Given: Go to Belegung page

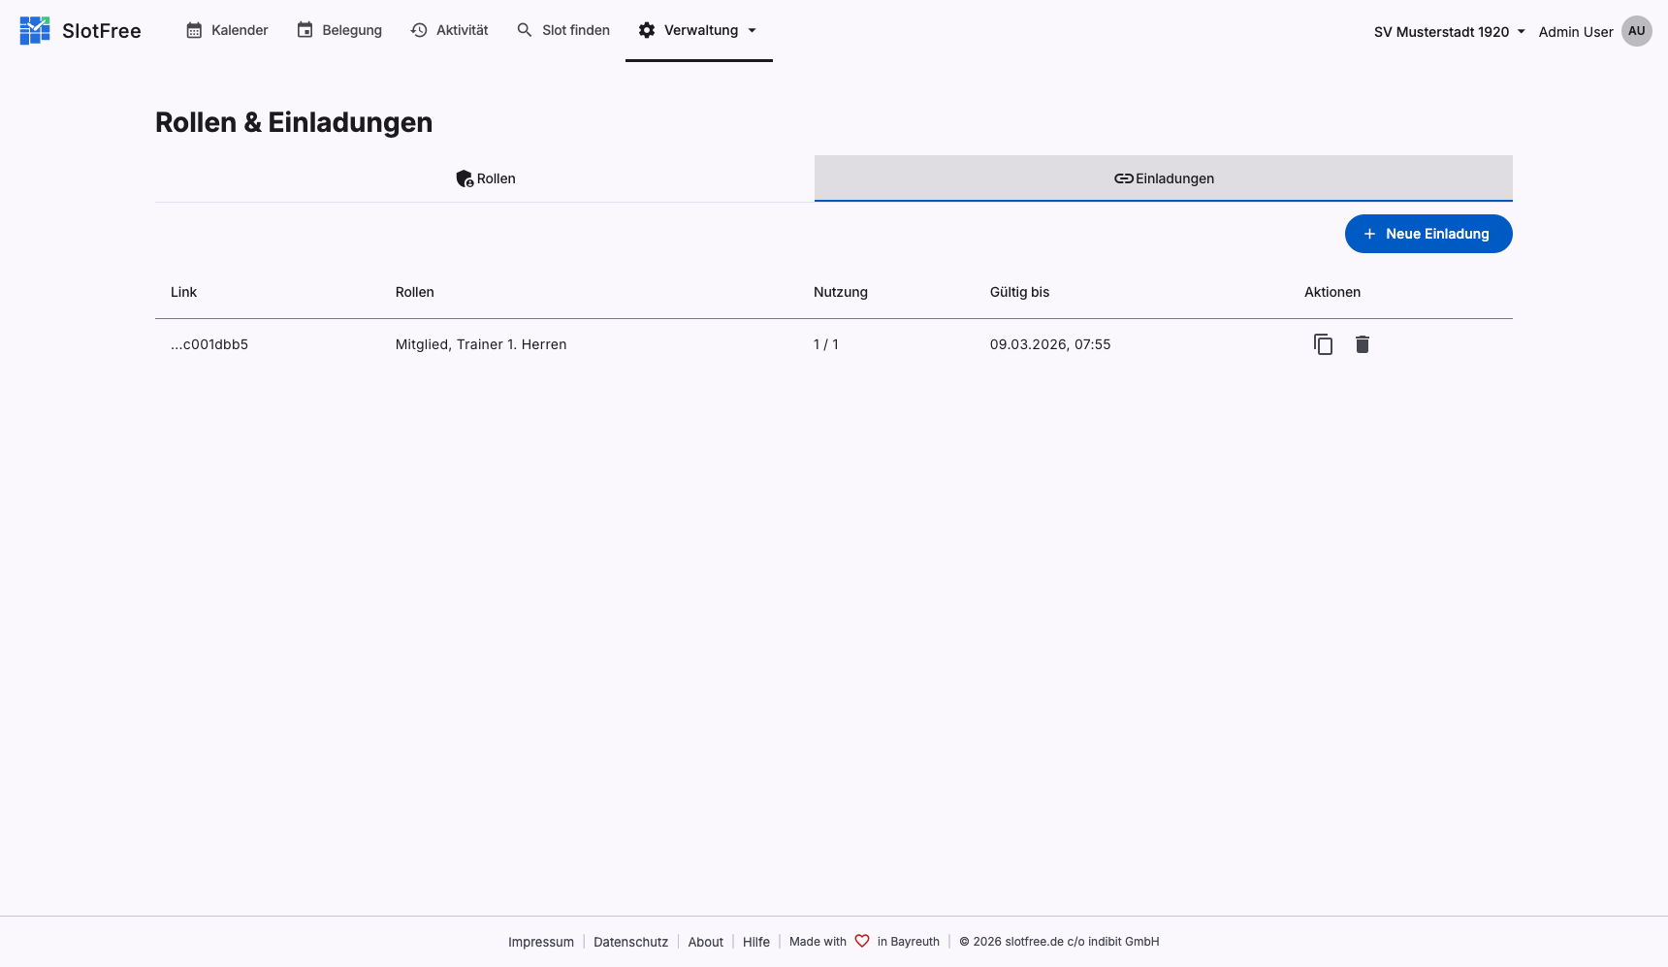Looking at the screenshot, I should [339, 30].
